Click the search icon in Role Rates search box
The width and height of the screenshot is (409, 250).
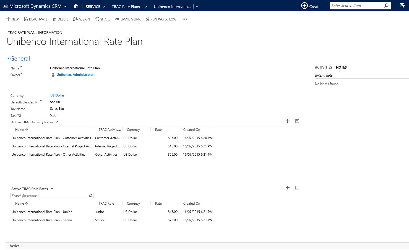(90, 196)
